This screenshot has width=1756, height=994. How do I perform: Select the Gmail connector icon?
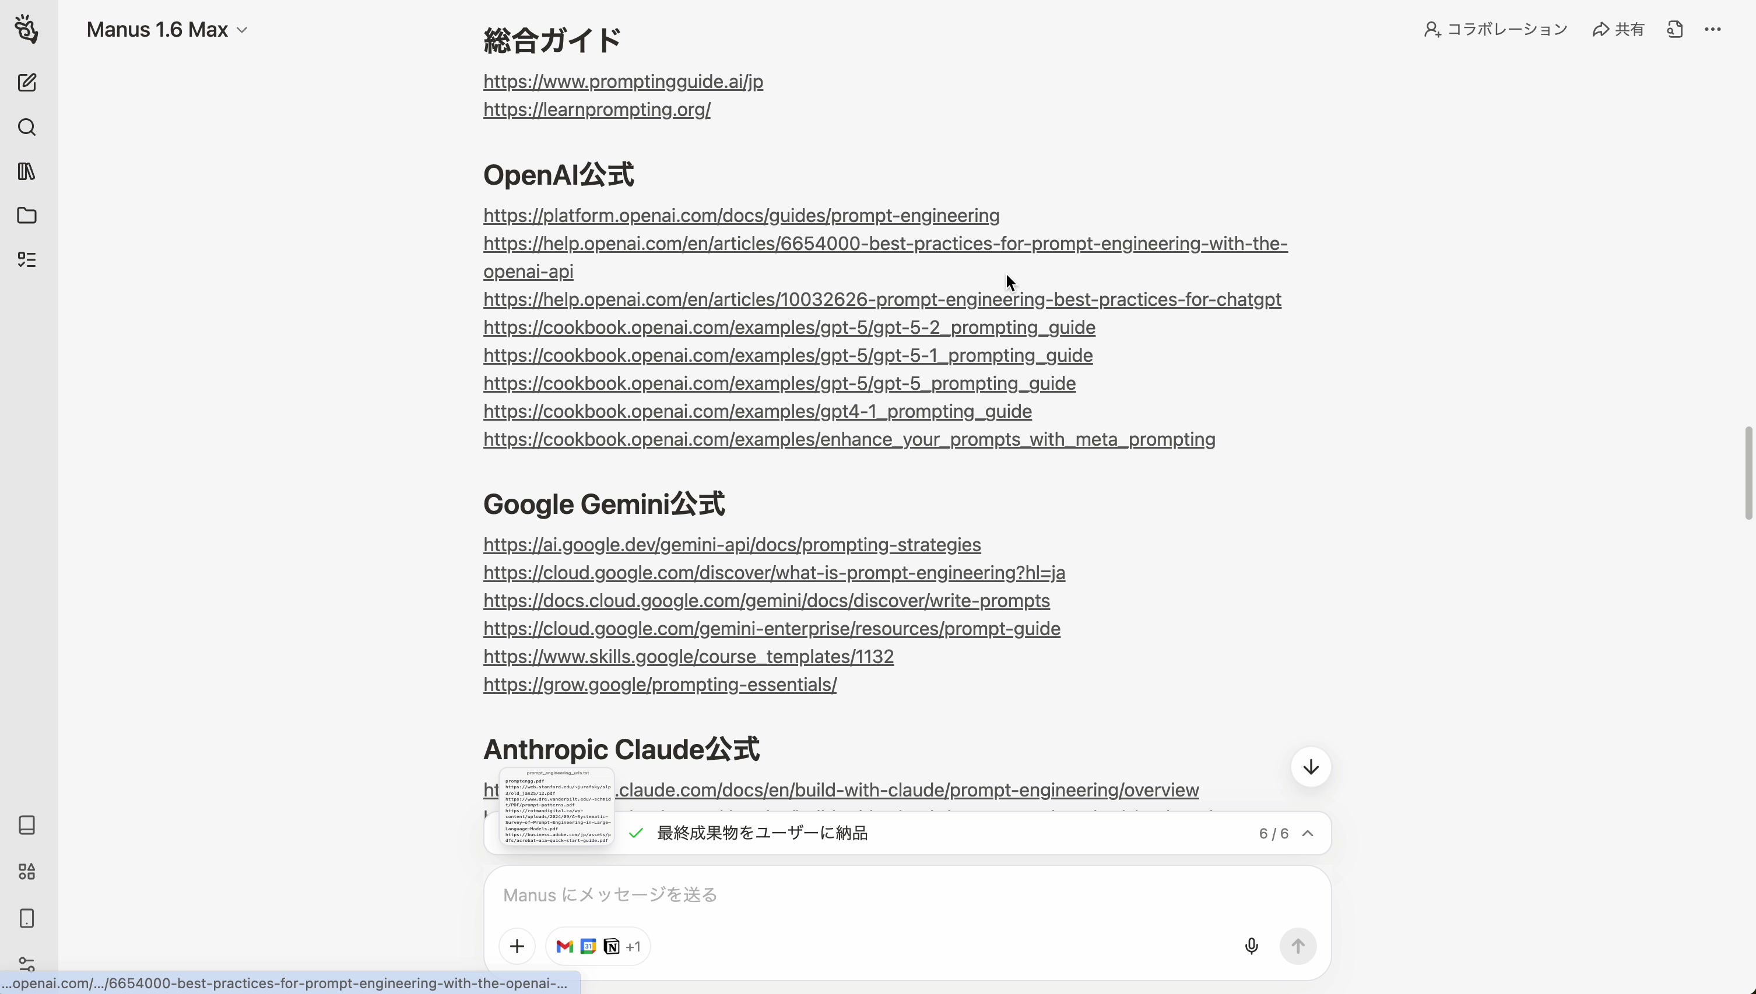pos(564,946)
